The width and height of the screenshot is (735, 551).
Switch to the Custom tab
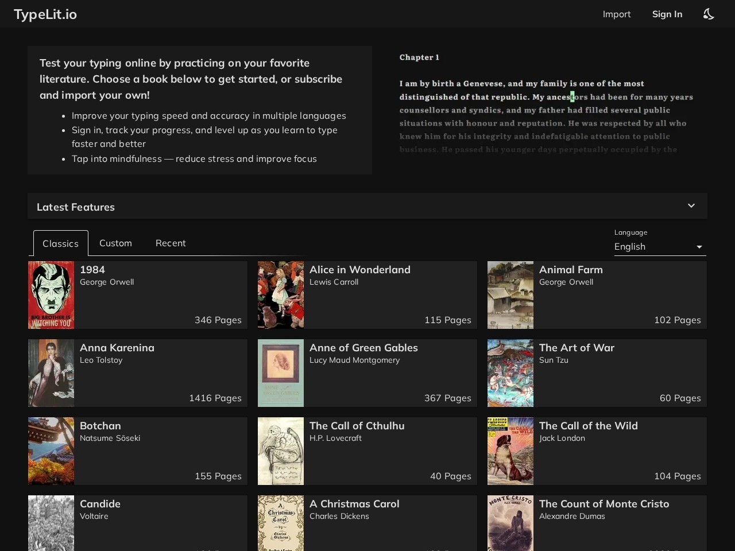115,243
